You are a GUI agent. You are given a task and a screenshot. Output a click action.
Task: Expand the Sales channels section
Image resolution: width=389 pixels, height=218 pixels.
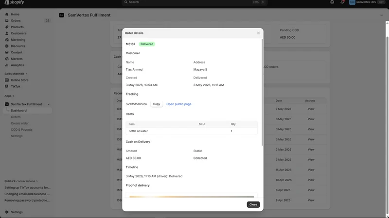[16, 74]
